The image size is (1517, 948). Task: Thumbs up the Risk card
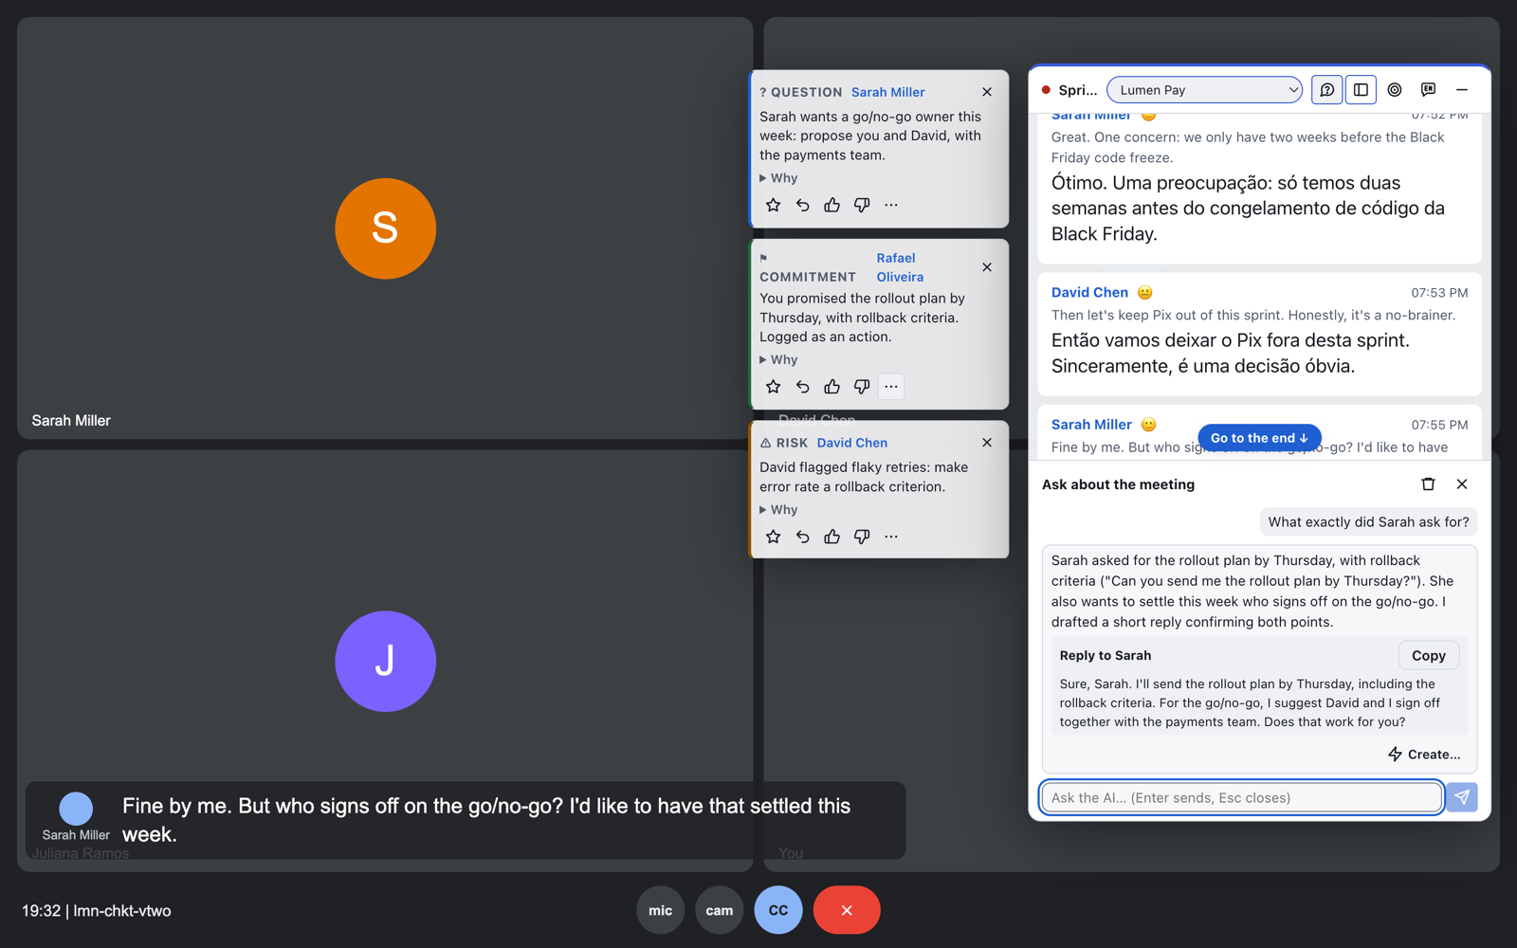[832, 537]
